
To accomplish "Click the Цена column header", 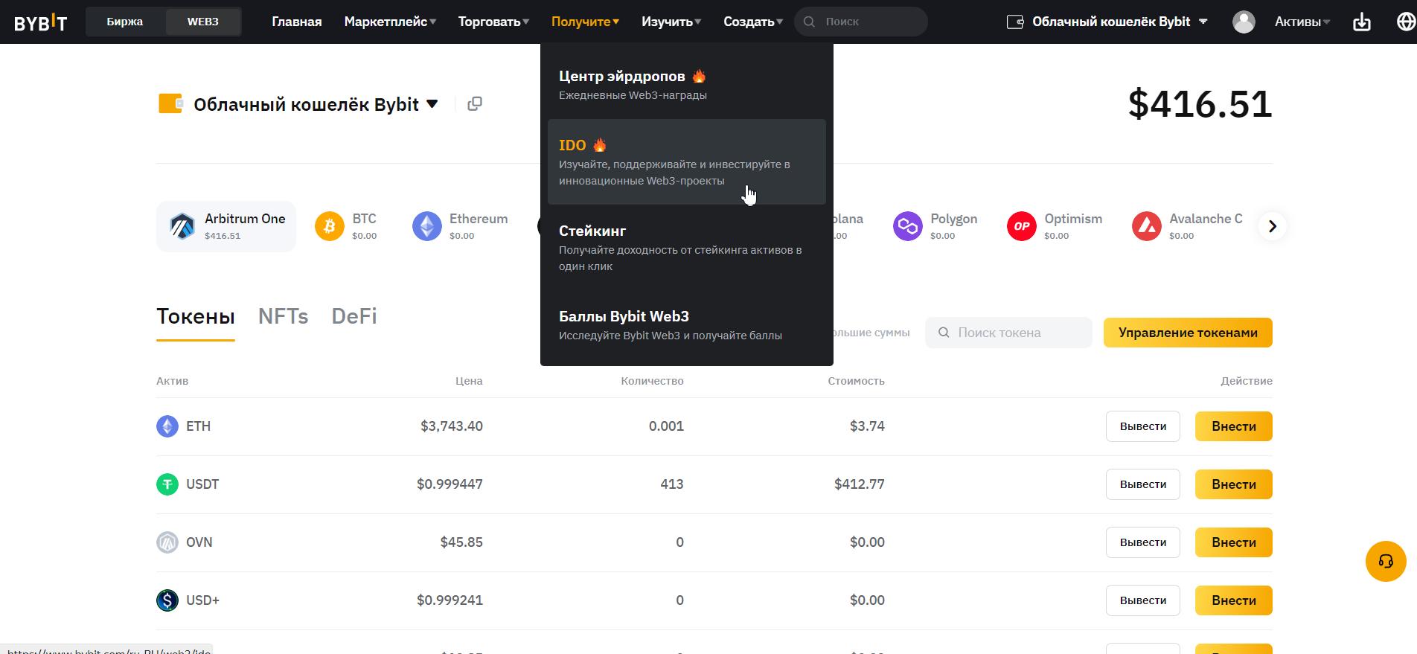I will pos(469,381).
